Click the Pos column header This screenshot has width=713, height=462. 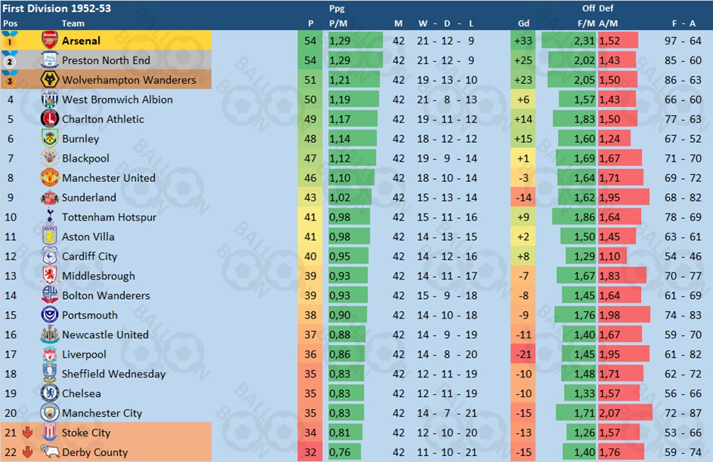10,23
